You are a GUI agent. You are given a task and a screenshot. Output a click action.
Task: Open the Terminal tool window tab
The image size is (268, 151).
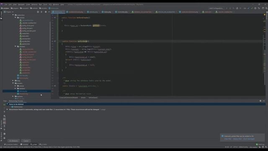24,144
